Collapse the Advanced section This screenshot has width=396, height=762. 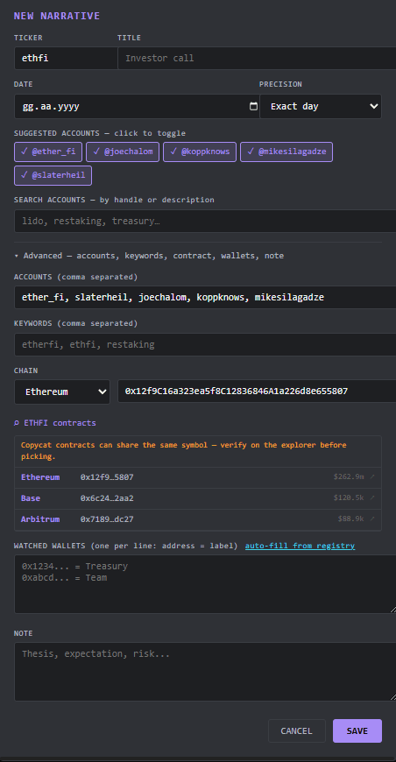tap(149, 256)
